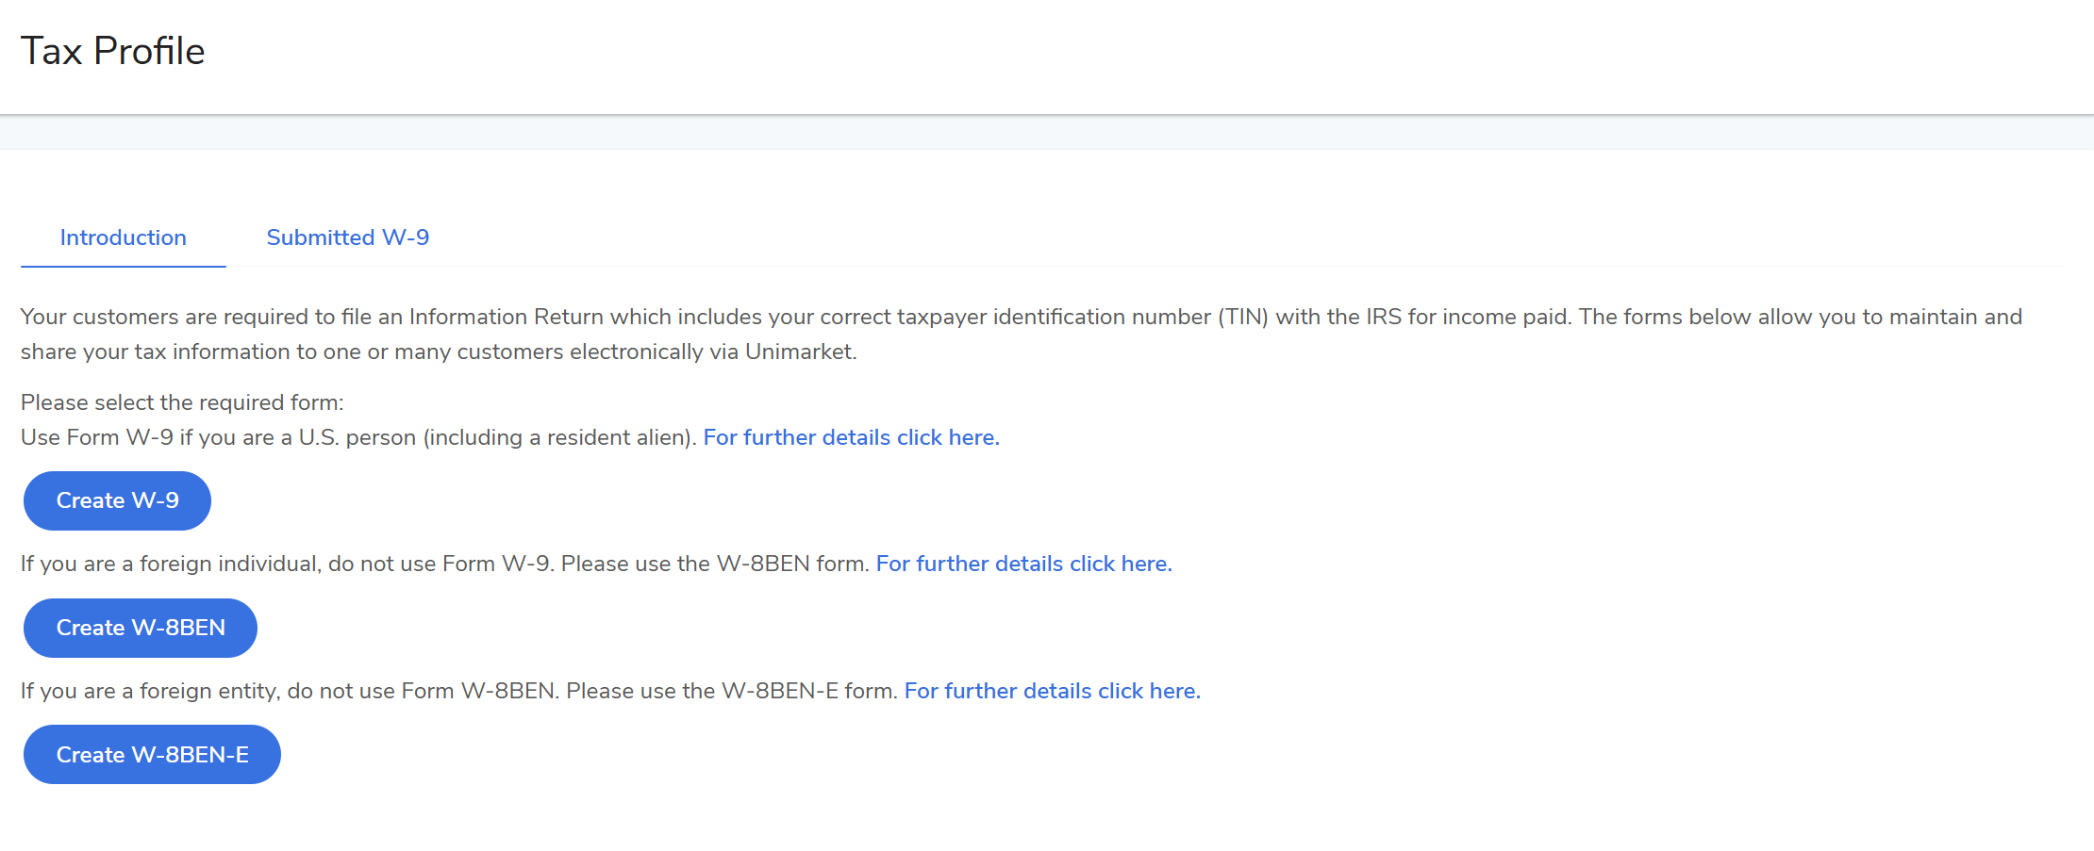Click the word Unimarket in the paragraph
The height and width of the screenshot is (851, 2094).
point(799,352)
